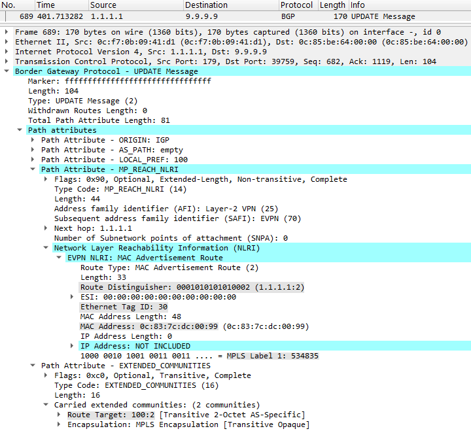Select packet 689 in packet list
The image size is (471, 431).
tap(235, 16)
